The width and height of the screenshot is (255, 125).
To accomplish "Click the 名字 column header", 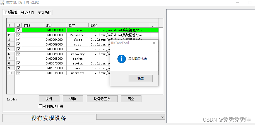I will 78,25.
